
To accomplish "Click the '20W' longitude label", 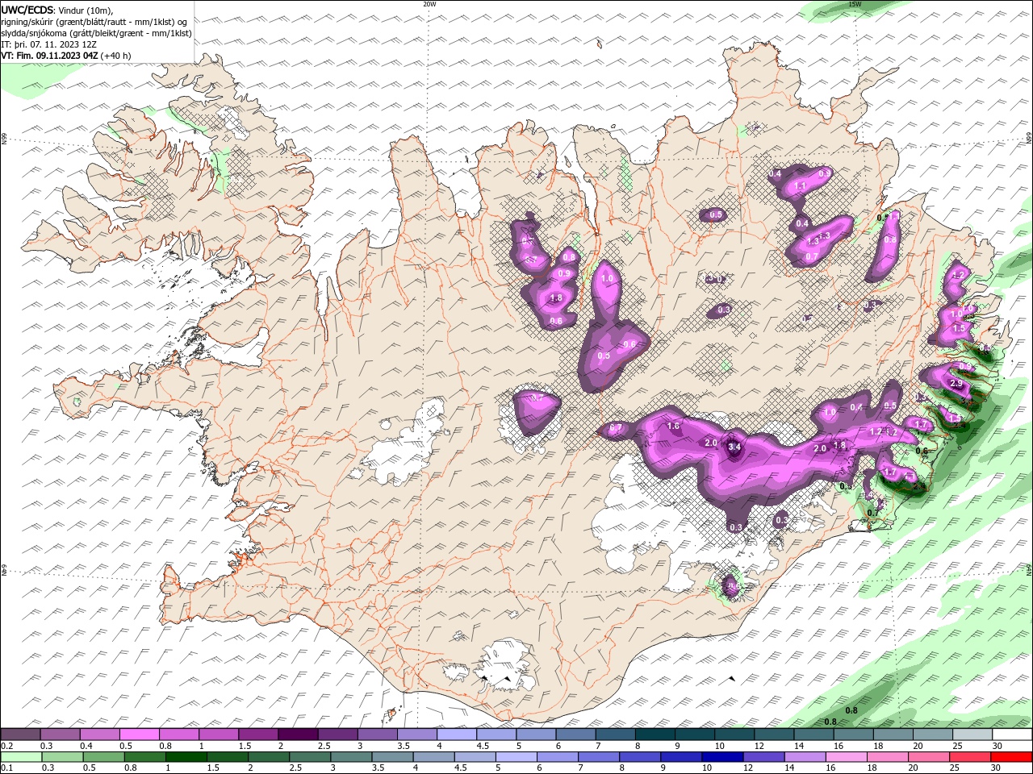I will click(429, 4).
